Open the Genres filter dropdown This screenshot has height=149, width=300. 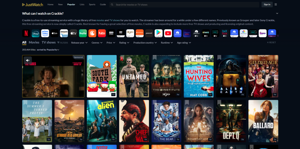97,43
